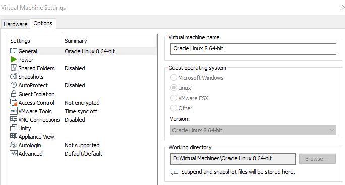Click Disabled summary in VNC Connections row
345x185 pixels.
click(75, 120)
